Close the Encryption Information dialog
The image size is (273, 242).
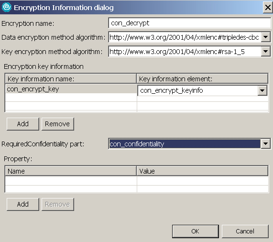tap(268, 8)
